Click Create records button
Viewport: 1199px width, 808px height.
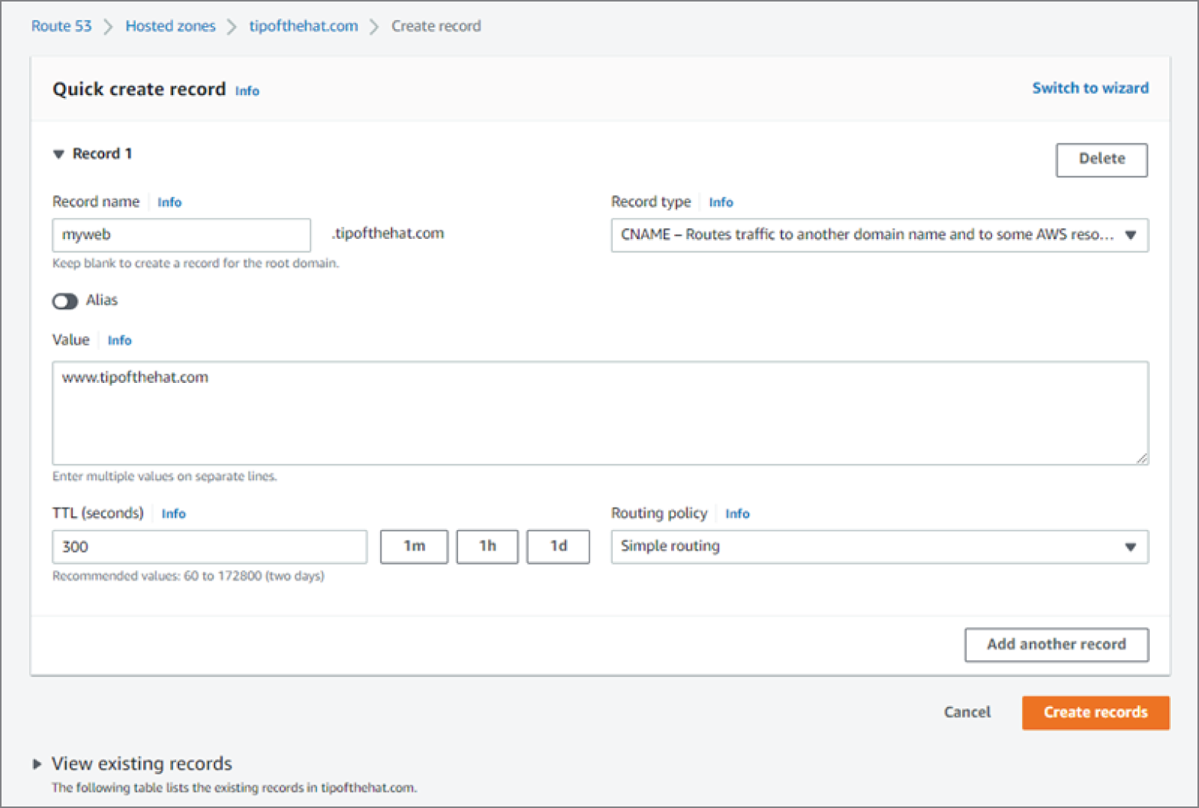[x=1096, y=712]
